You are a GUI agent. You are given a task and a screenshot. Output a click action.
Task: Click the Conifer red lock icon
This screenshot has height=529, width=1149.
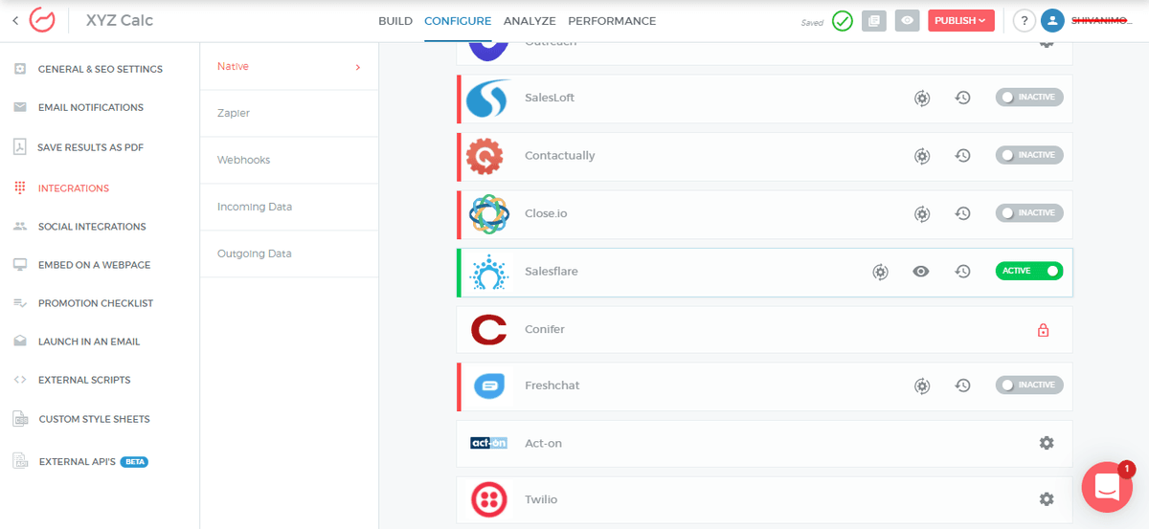(1044, 330)
